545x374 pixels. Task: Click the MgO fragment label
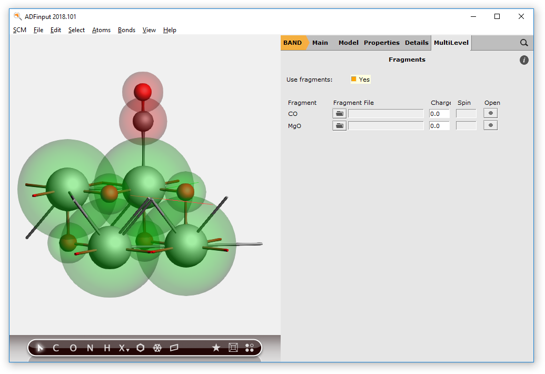coord(294,126)
